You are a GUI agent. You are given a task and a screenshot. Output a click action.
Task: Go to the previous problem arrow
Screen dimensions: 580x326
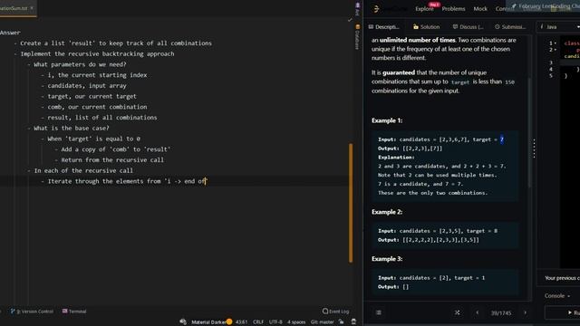[x=478, y=312]
